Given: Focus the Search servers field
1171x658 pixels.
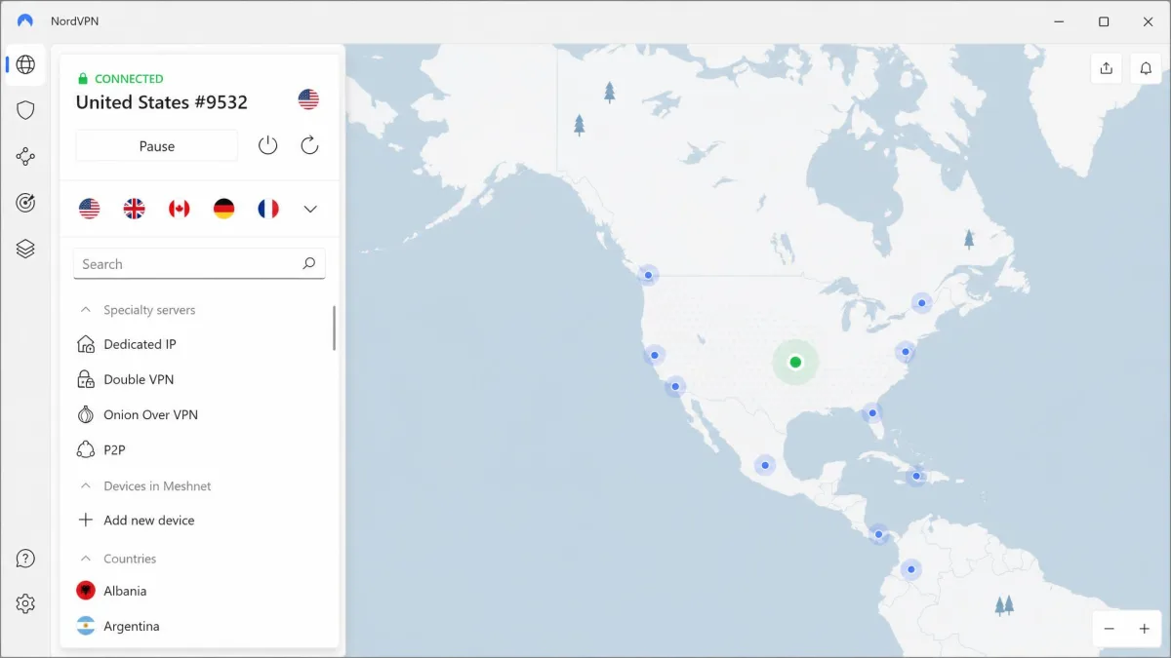Looking at the screenshot, I should [199, 264].
